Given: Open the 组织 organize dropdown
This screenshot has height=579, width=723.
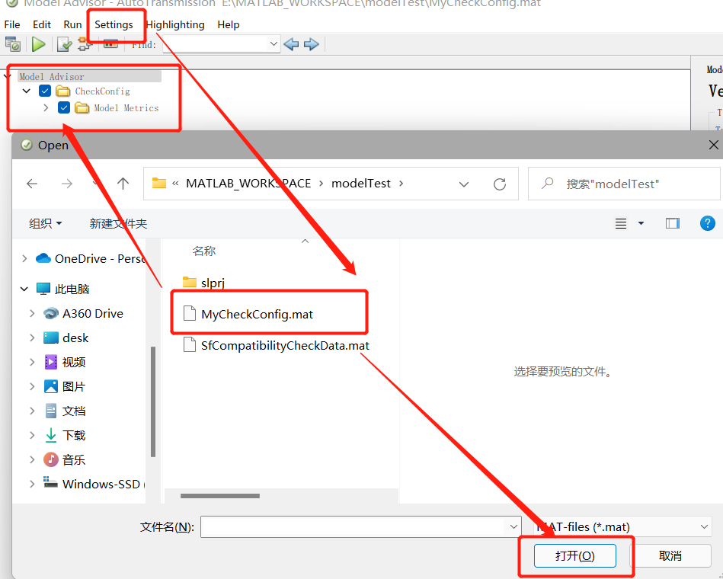Looking at the screenshot, I should (x=45, y=223).
